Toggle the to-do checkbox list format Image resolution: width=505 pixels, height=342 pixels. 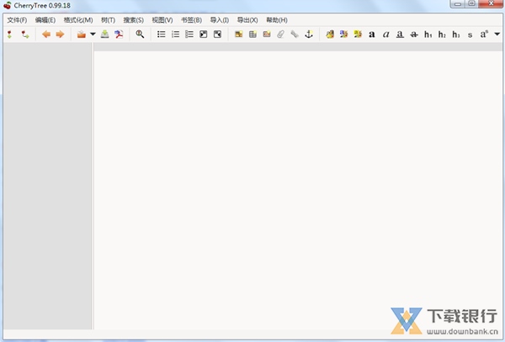point(189,34)
